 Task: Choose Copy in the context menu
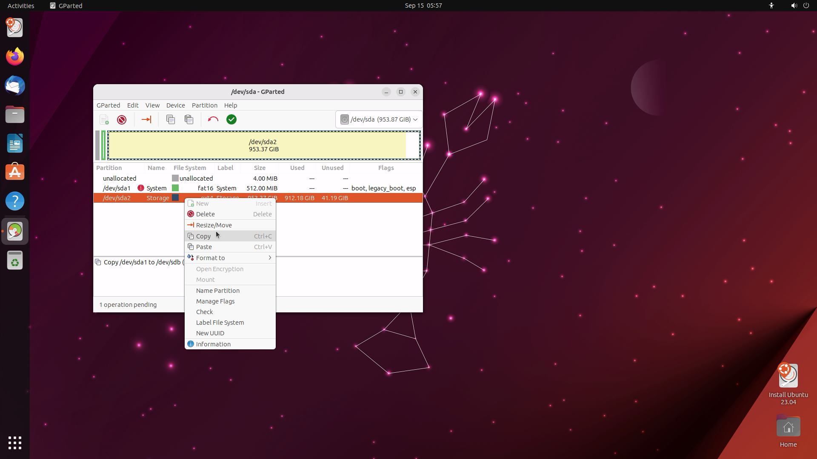click(230, 236)
